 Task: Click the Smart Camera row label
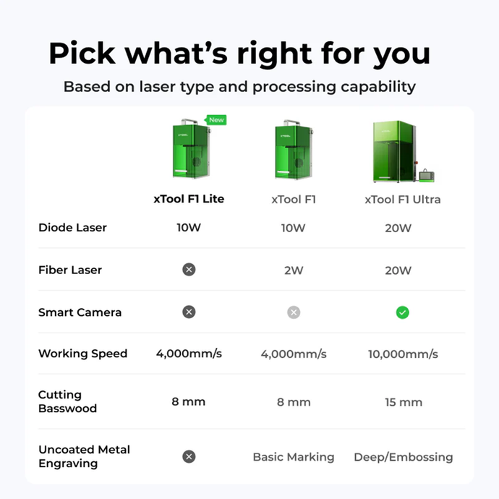(80, 312)
